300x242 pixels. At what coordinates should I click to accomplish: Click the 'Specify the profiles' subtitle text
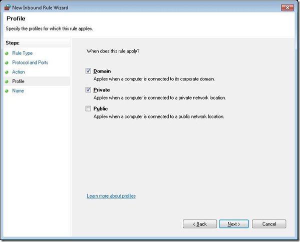(49, 28)
